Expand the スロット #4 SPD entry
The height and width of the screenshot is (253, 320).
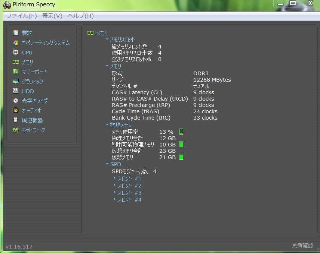pyautogui.click(x=115, y=200)
